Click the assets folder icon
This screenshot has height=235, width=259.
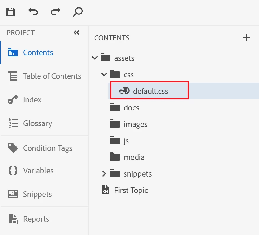[x=105, y=57]
